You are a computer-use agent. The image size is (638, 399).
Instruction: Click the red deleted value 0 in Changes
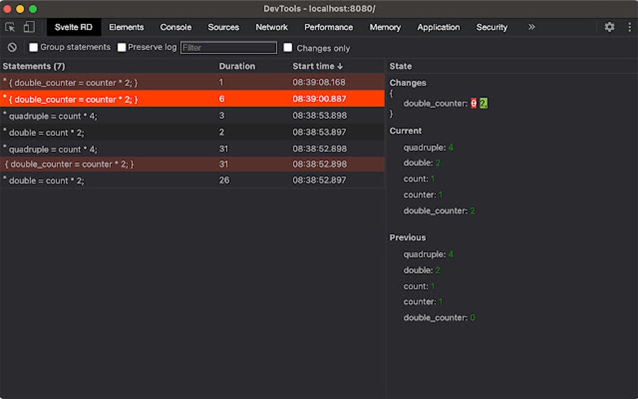coord(473,103)
